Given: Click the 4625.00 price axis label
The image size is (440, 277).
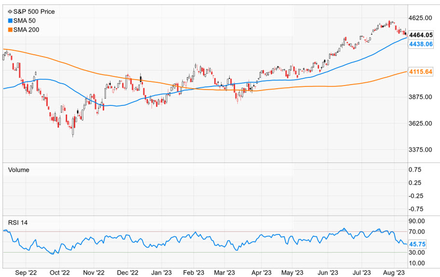Looking at the screenshot, I should point(419,18).
